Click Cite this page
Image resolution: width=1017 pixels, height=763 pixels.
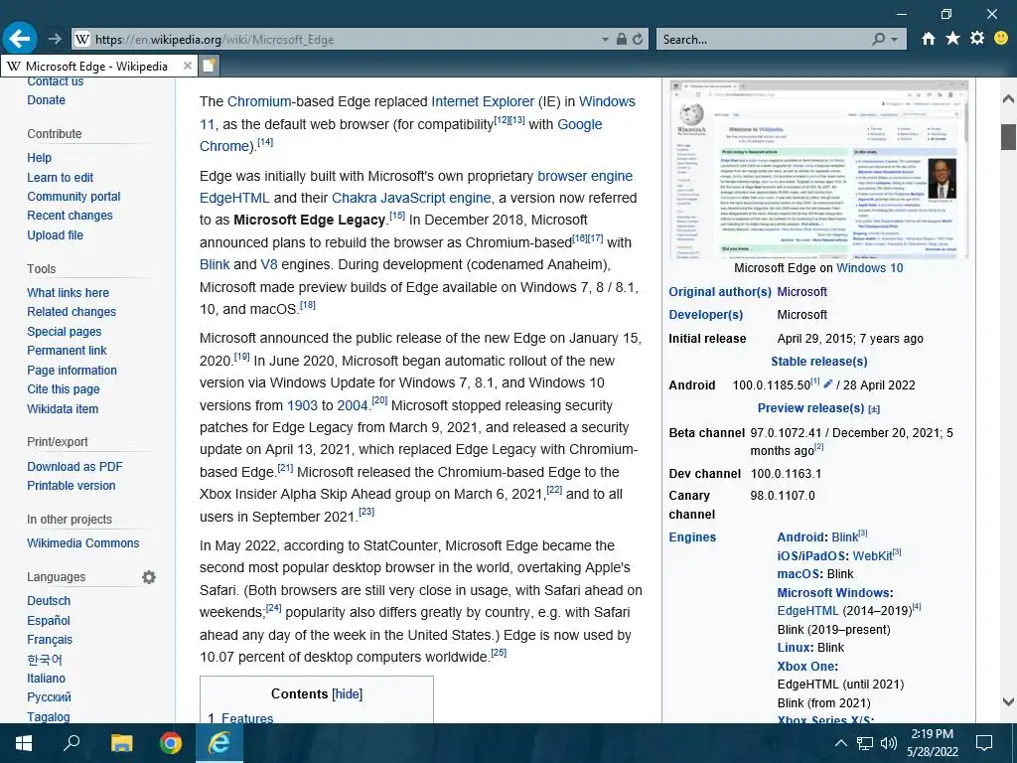(64, 389)
